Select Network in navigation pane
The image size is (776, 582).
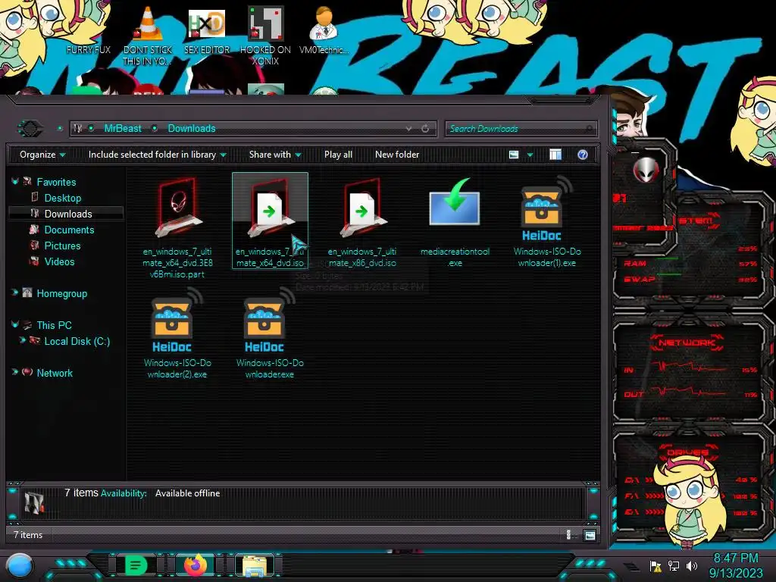click(55, 373)
